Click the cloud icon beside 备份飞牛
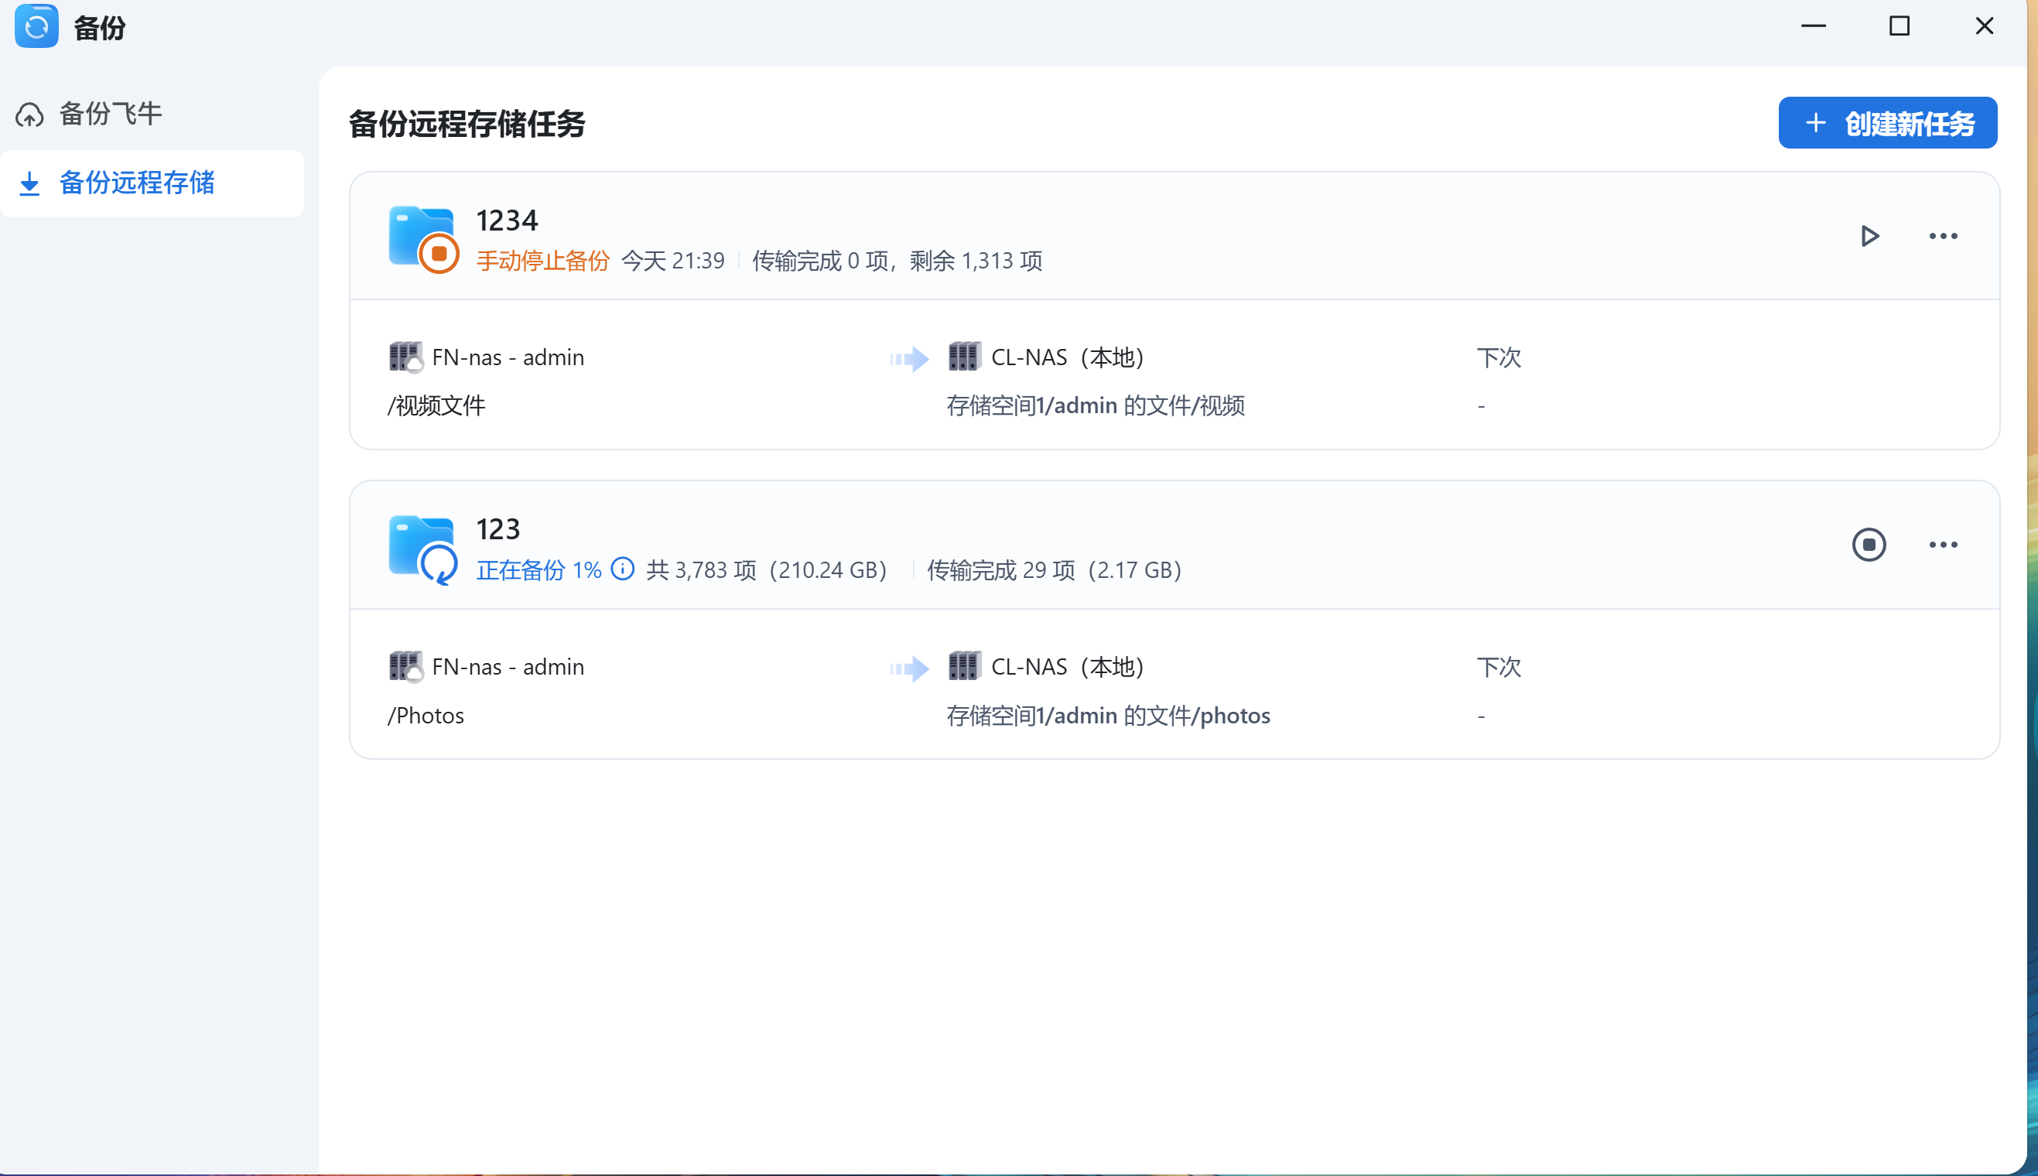 (x=29, y=114)
